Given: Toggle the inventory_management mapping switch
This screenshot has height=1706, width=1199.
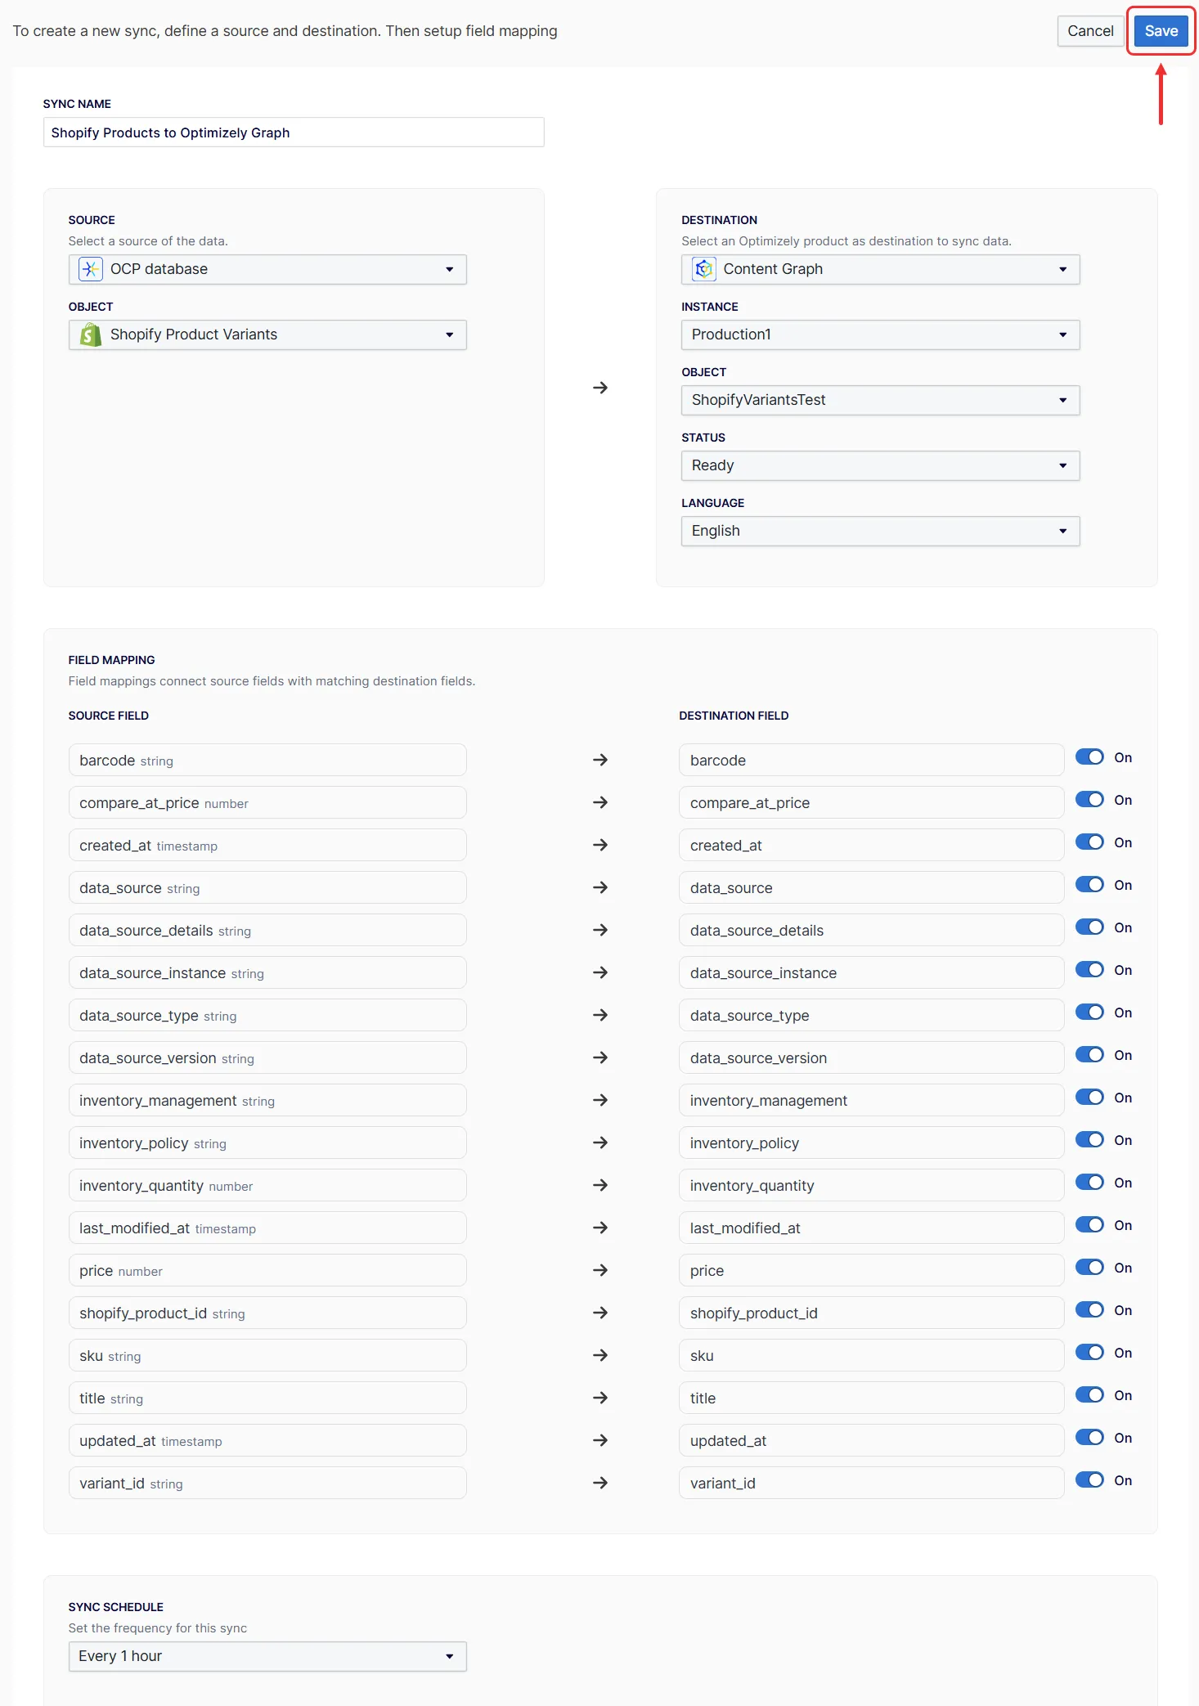Looking at the screenshot, I should coord(1089,1098).
